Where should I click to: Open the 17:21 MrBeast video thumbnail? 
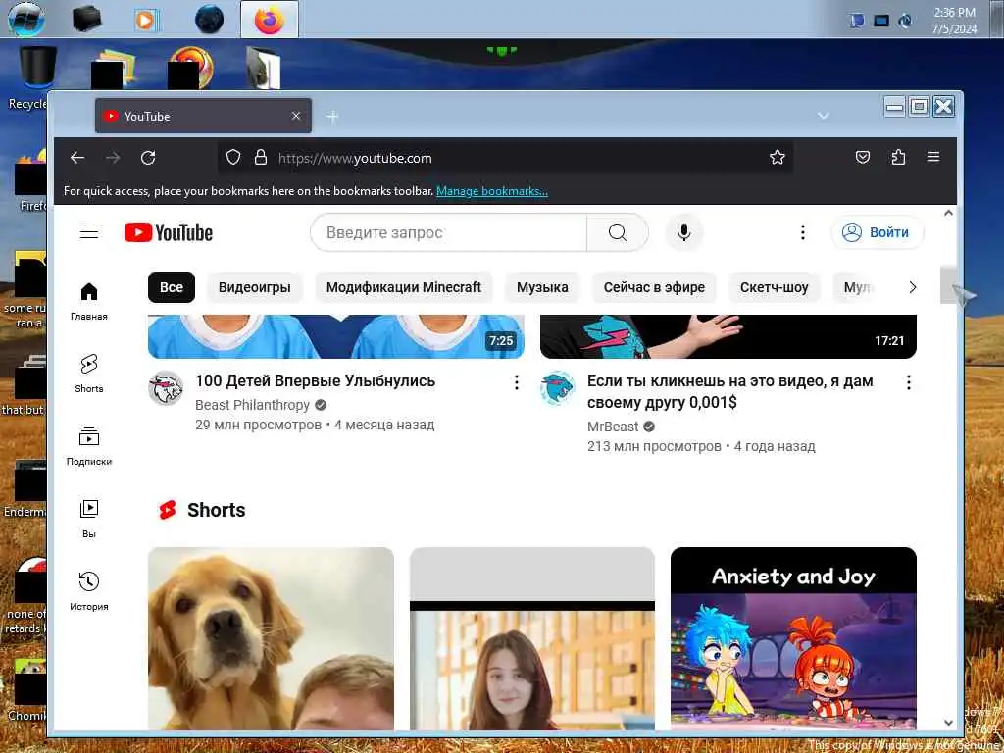[x=728, y=336]
